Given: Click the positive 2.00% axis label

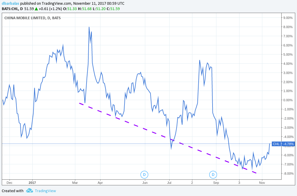Looking at the screenshot, I should (x=288, y=82).
